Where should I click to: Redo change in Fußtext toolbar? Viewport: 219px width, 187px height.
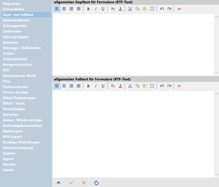[x=169, y=86]
